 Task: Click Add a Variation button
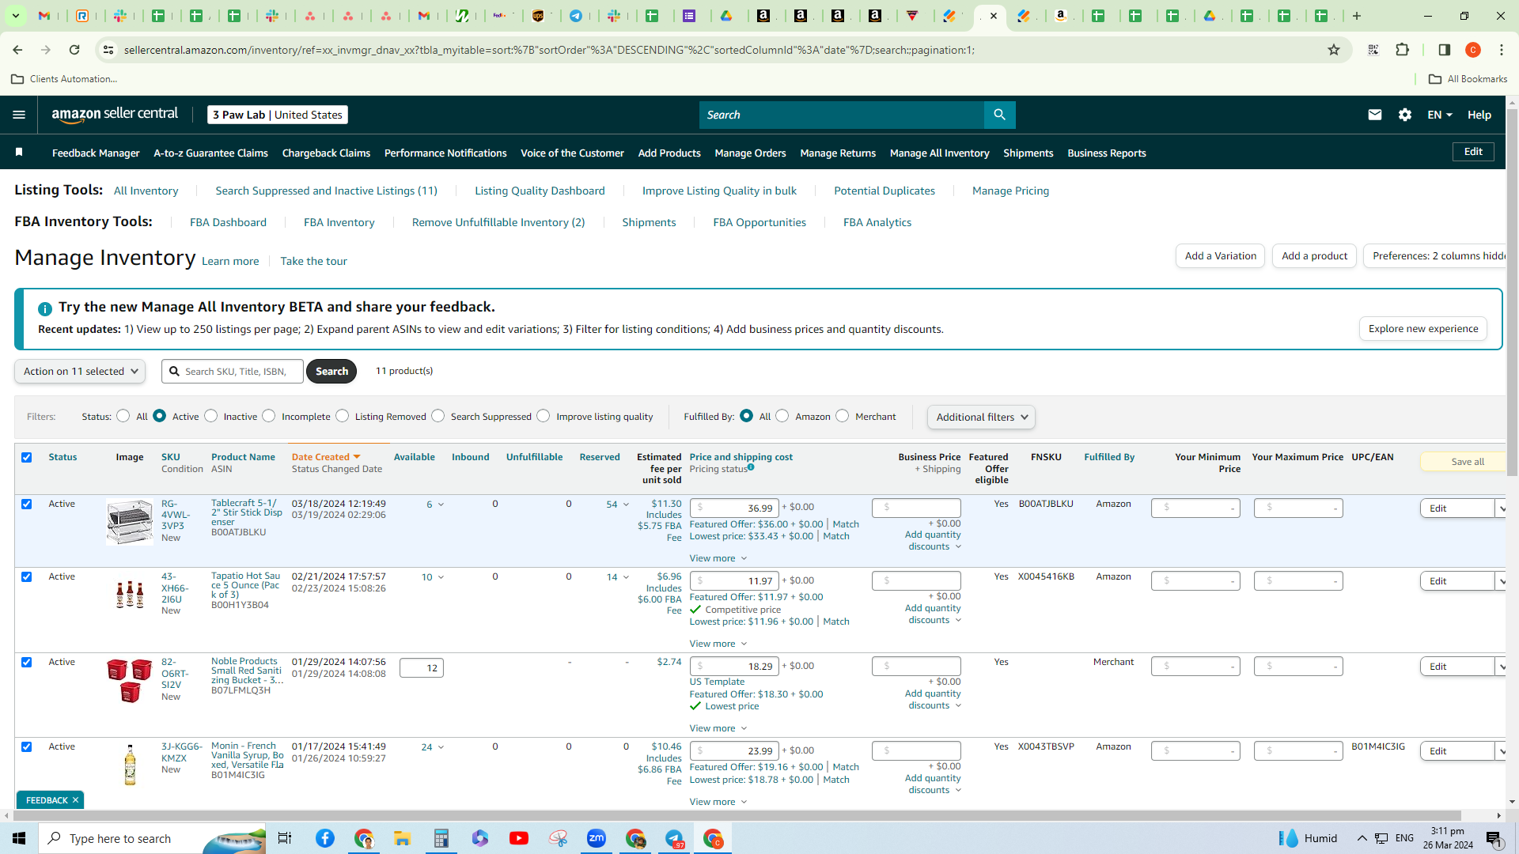[1220, 255]
